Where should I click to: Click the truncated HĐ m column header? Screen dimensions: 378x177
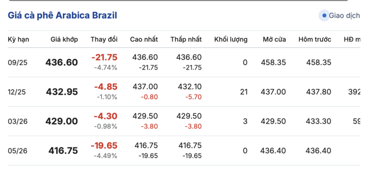pos(352,40)
